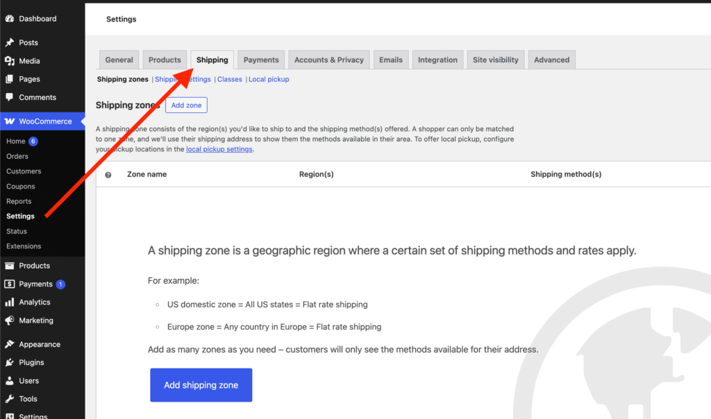
Task: Go to Accounts & Privacy tab
Action: point(329,60)
